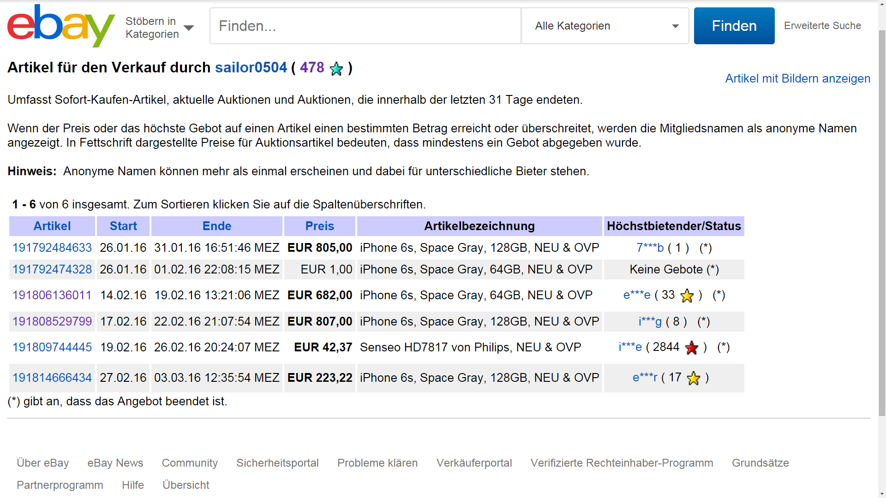
Task: Open Erweiterte Suche link
Action: tap(822, 26)
